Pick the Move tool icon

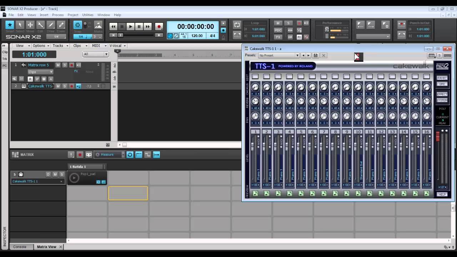[x=30, y=25]
